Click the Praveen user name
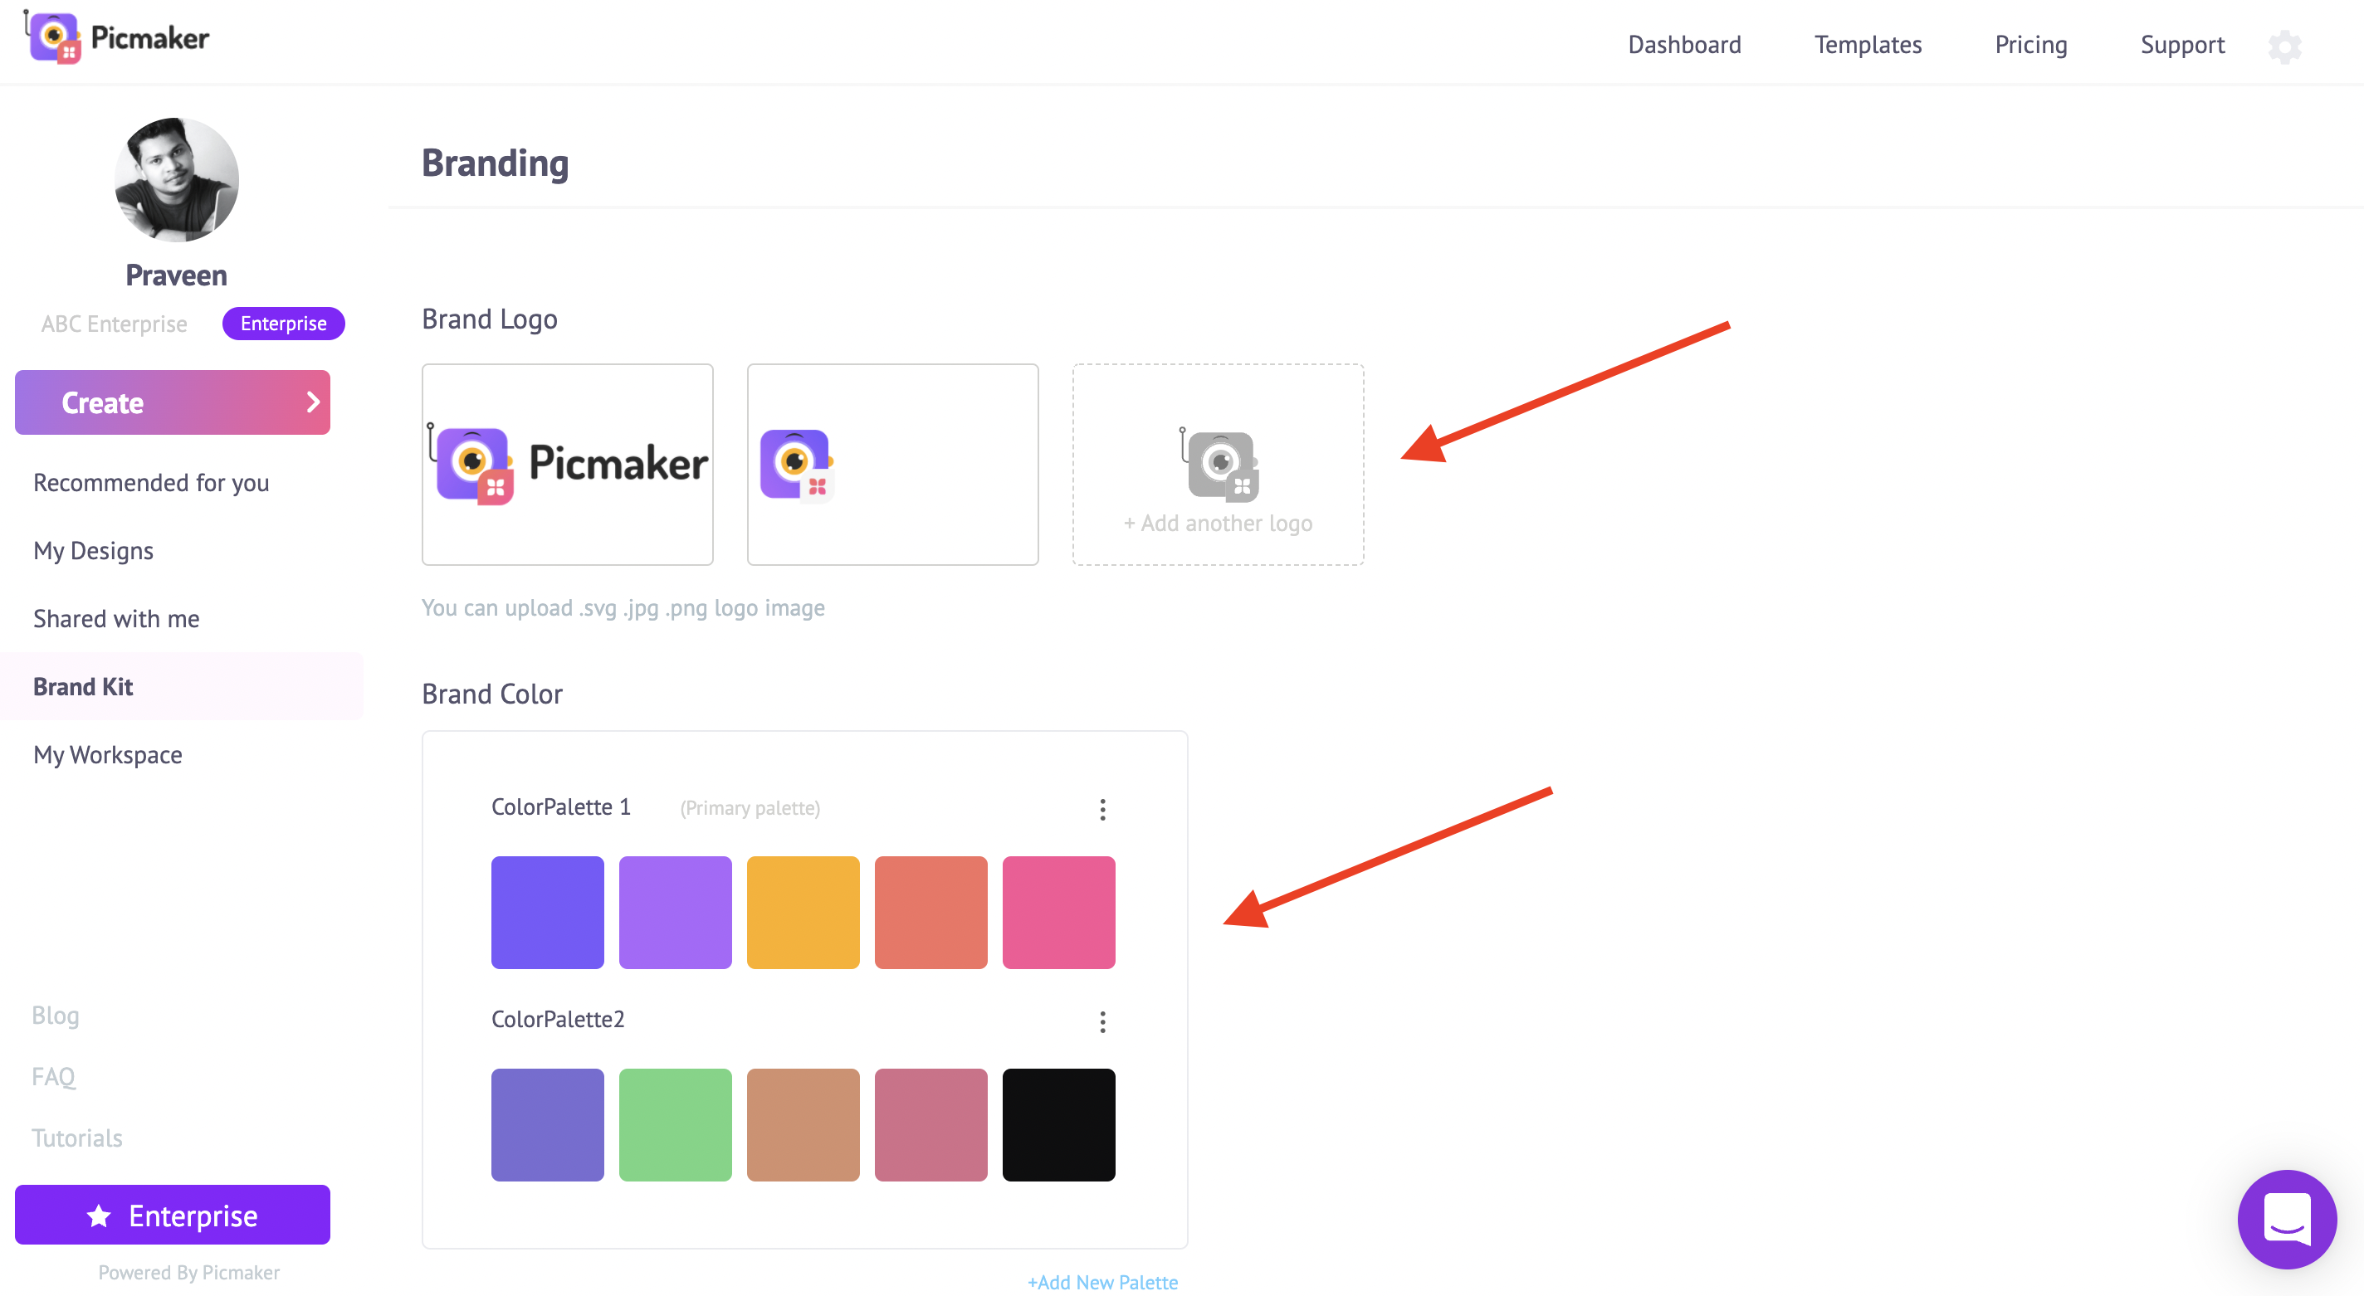 (x=176, y=275)
